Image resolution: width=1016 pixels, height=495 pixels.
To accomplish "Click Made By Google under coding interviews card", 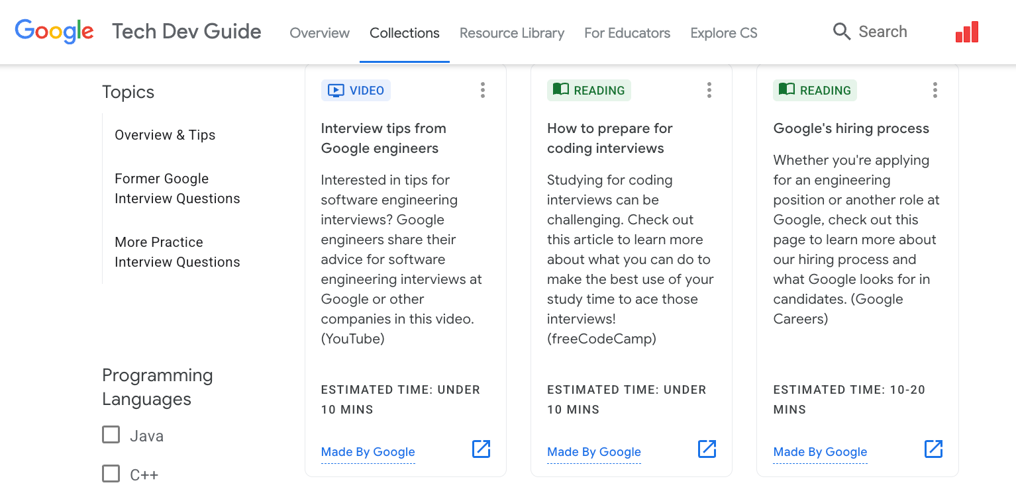I will (x=593, y=452).
